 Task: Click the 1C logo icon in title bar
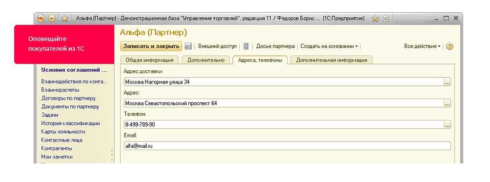coord(41,19)
